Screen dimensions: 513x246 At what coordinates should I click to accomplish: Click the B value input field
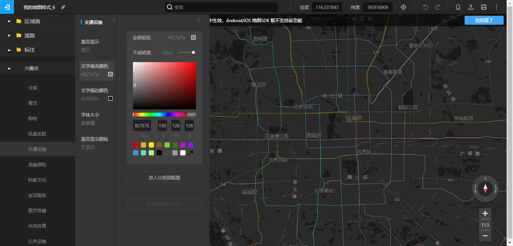point(189,125)
